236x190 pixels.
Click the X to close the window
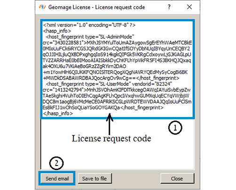coord(189,7)
